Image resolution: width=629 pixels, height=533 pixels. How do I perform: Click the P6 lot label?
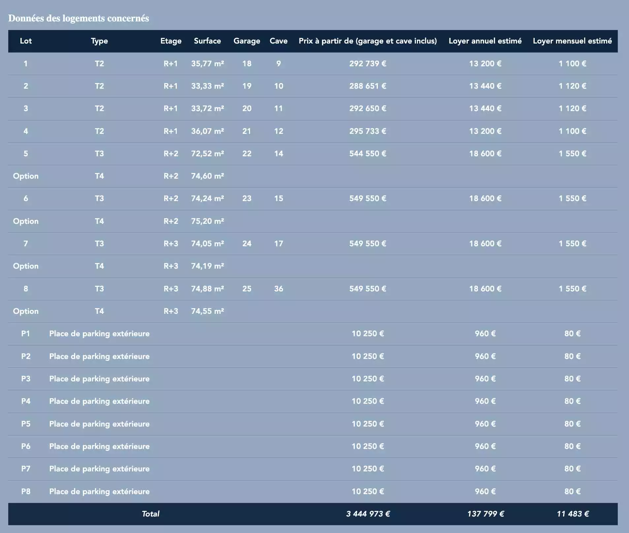pyautogui.click(x=26, y=446)
